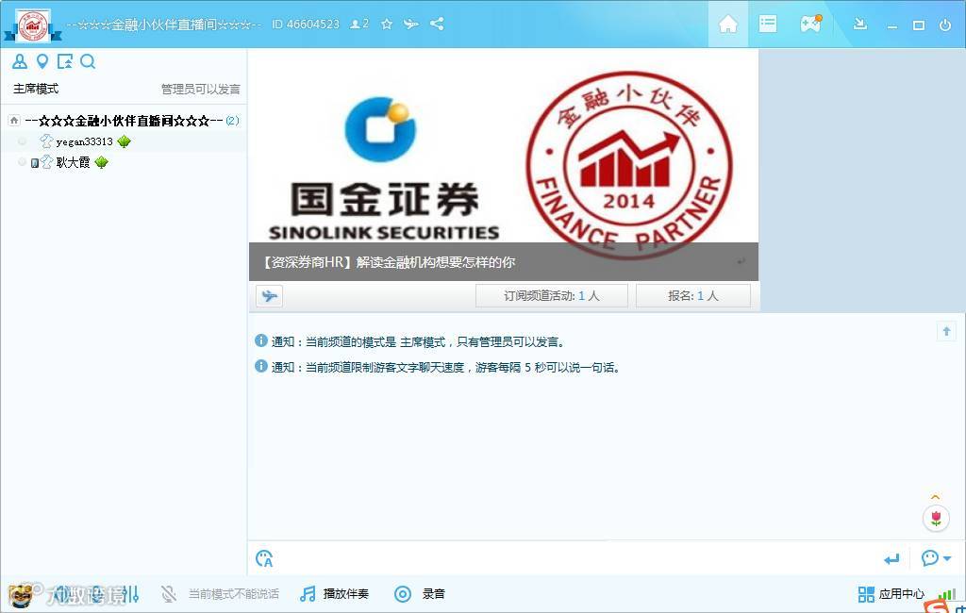The width and height of the screenshot is (966, 613).
Task: Click the power exit icon
Action: (x=945, y=25)
